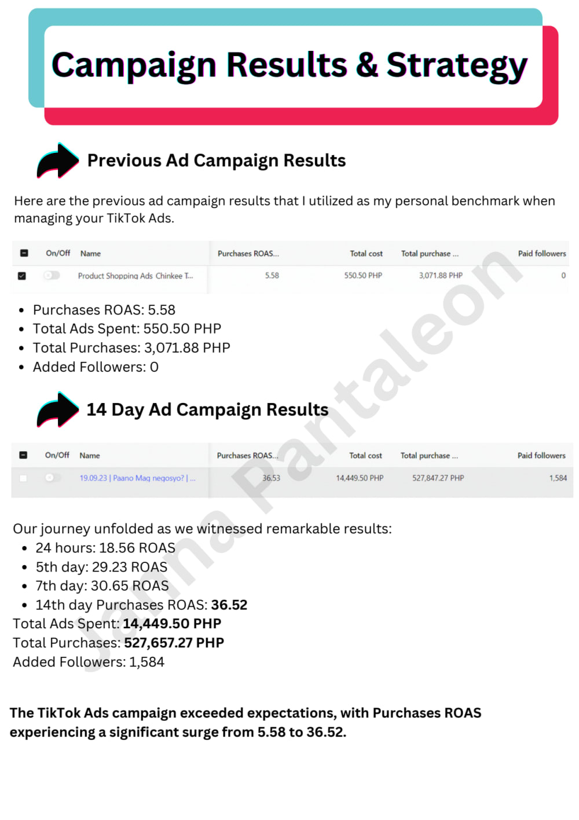Toggle select-all checkbox in the previous campaign table header
This screenshot has width=579, height=820.
pyautogui.click(x=24, y=253)
